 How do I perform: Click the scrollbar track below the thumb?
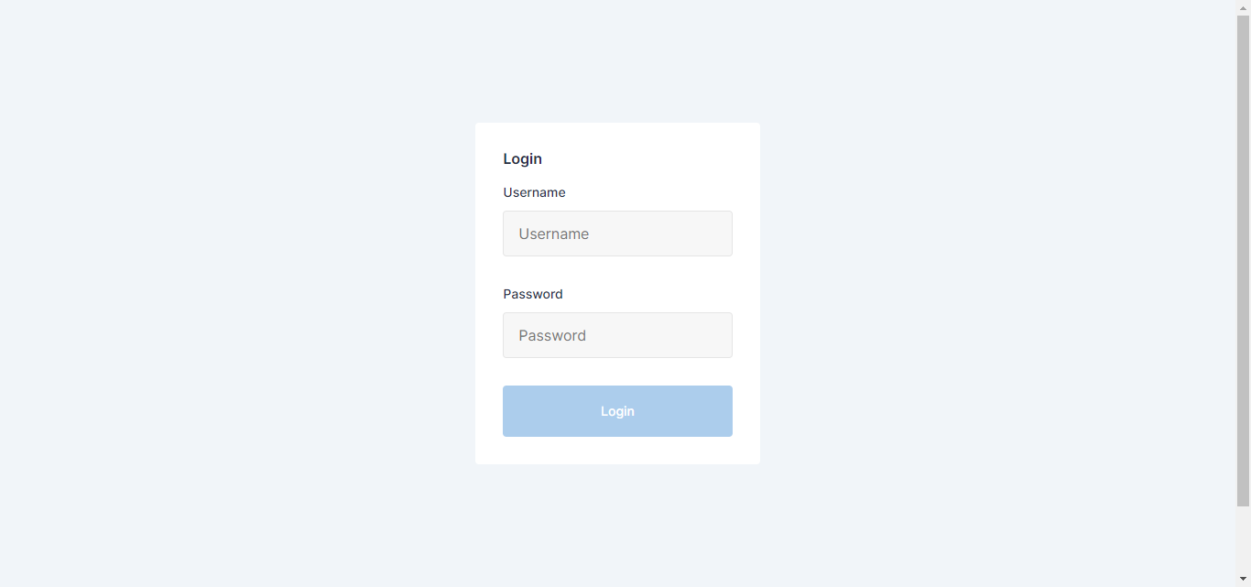pos(1243,540)
